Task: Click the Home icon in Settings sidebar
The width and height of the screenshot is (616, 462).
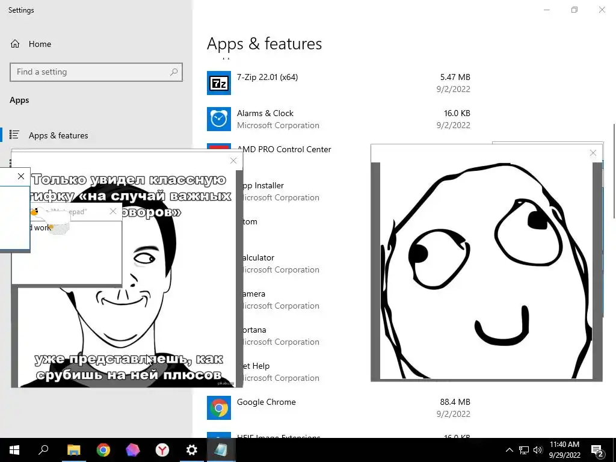Action: [15, 44]
